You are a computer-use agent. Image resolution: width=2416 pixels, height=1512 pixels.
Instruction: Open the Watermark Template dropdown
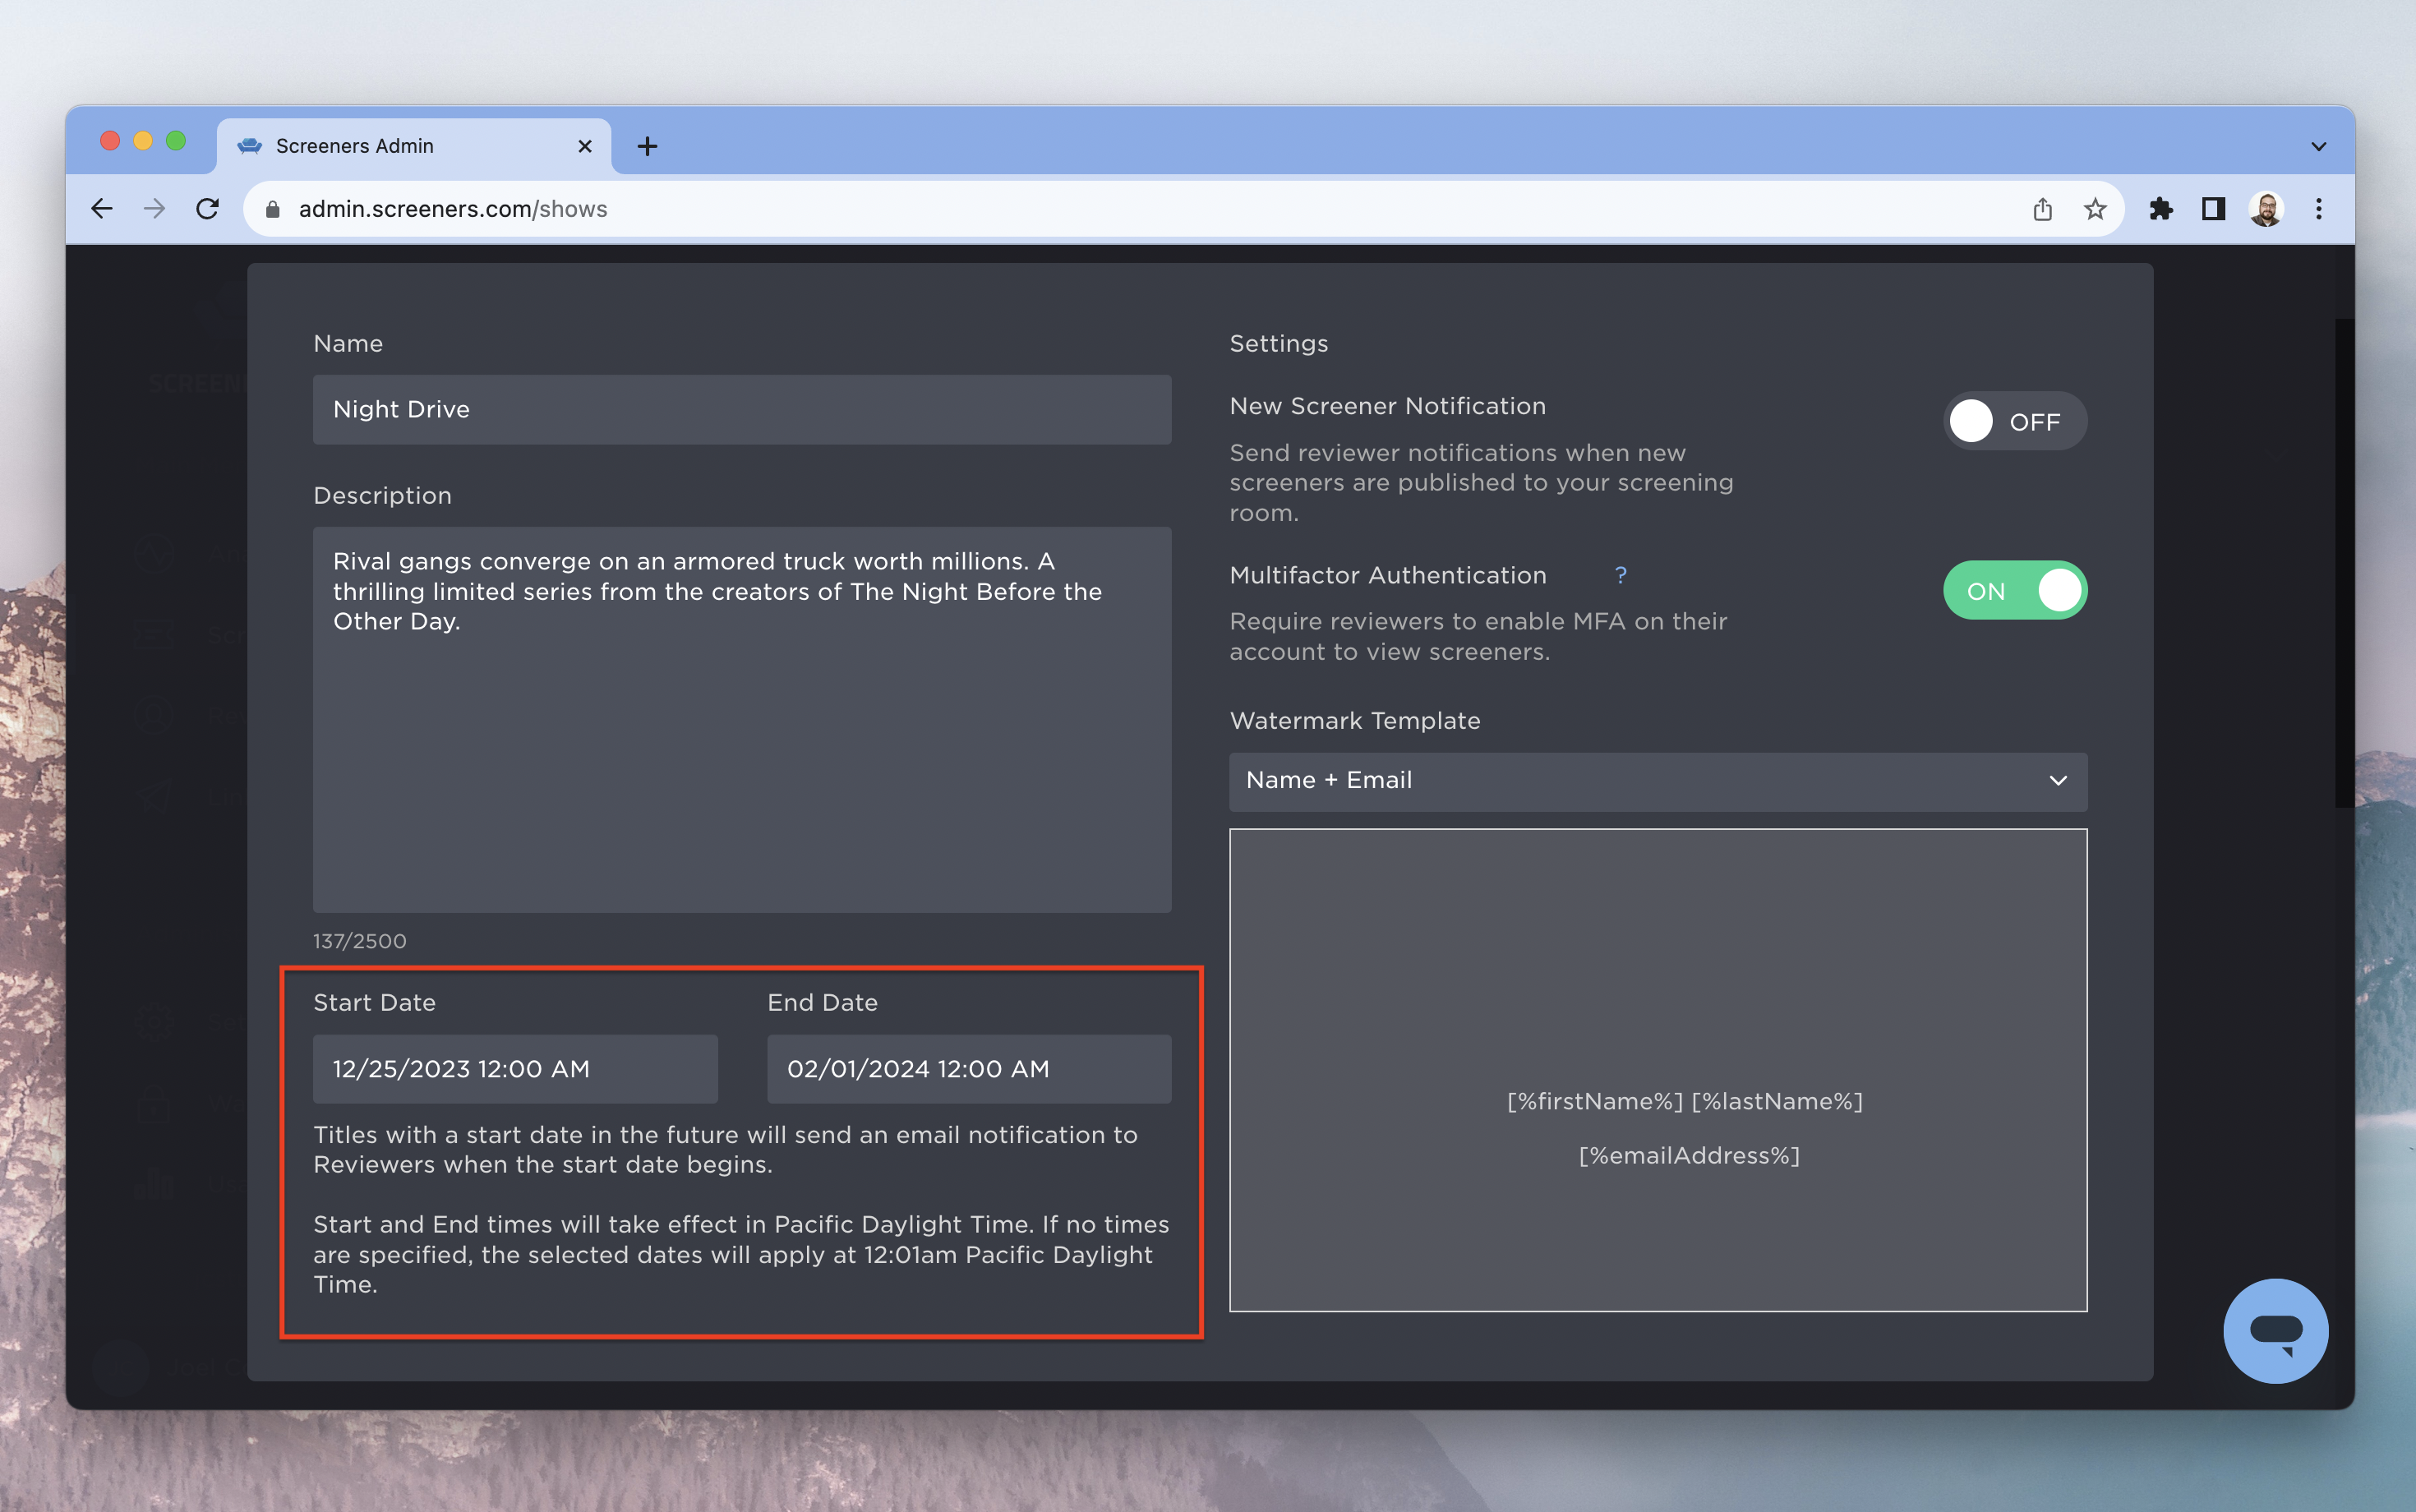[x=1657, y=781]
